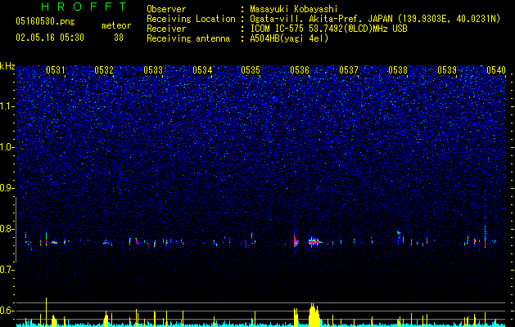Viewport: 515px width, 327px height.
Task: Click the 1.1 kHz axis label
Action: pyautogui.click(x=7, y=106)
